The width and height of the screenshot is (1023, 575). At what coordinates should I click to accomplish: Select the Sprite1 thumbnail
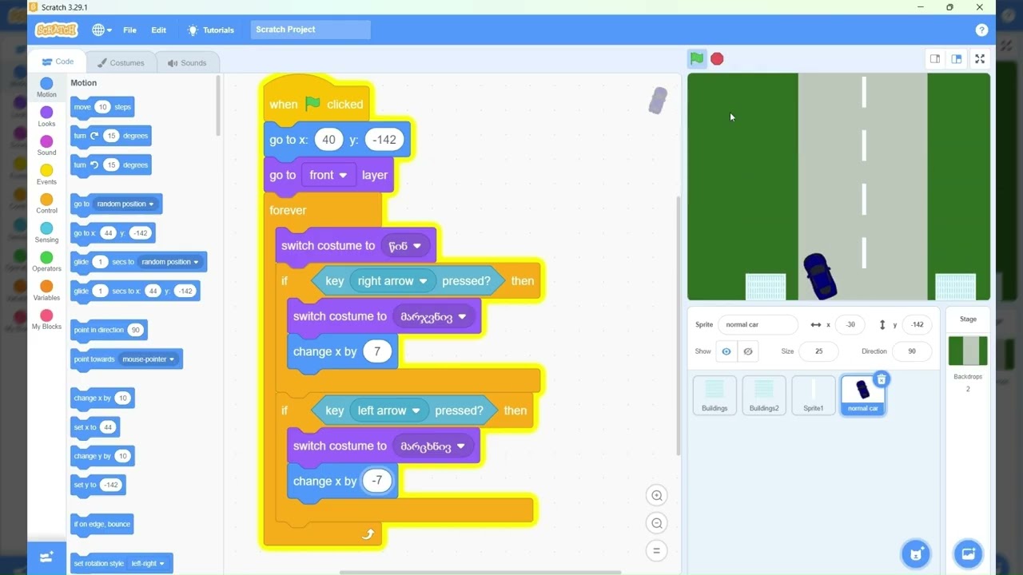814,395
